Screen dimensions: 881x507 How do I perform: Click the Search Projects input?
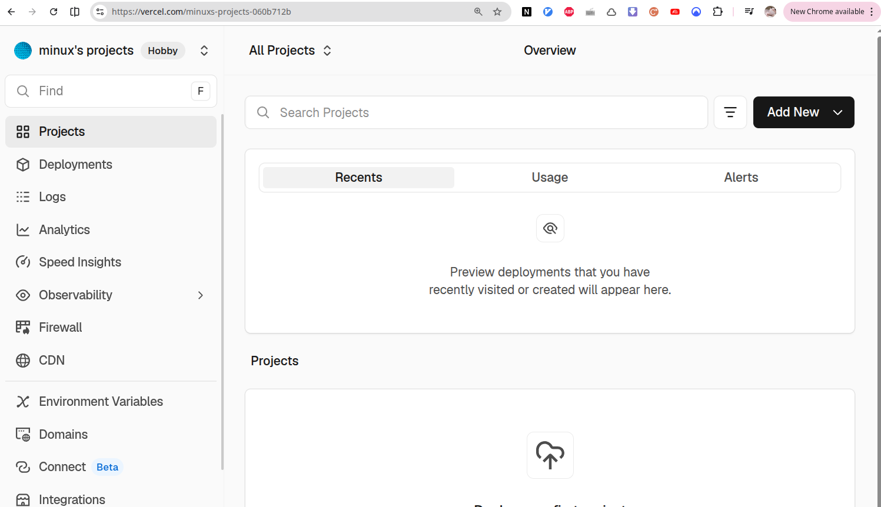point(476,112)
